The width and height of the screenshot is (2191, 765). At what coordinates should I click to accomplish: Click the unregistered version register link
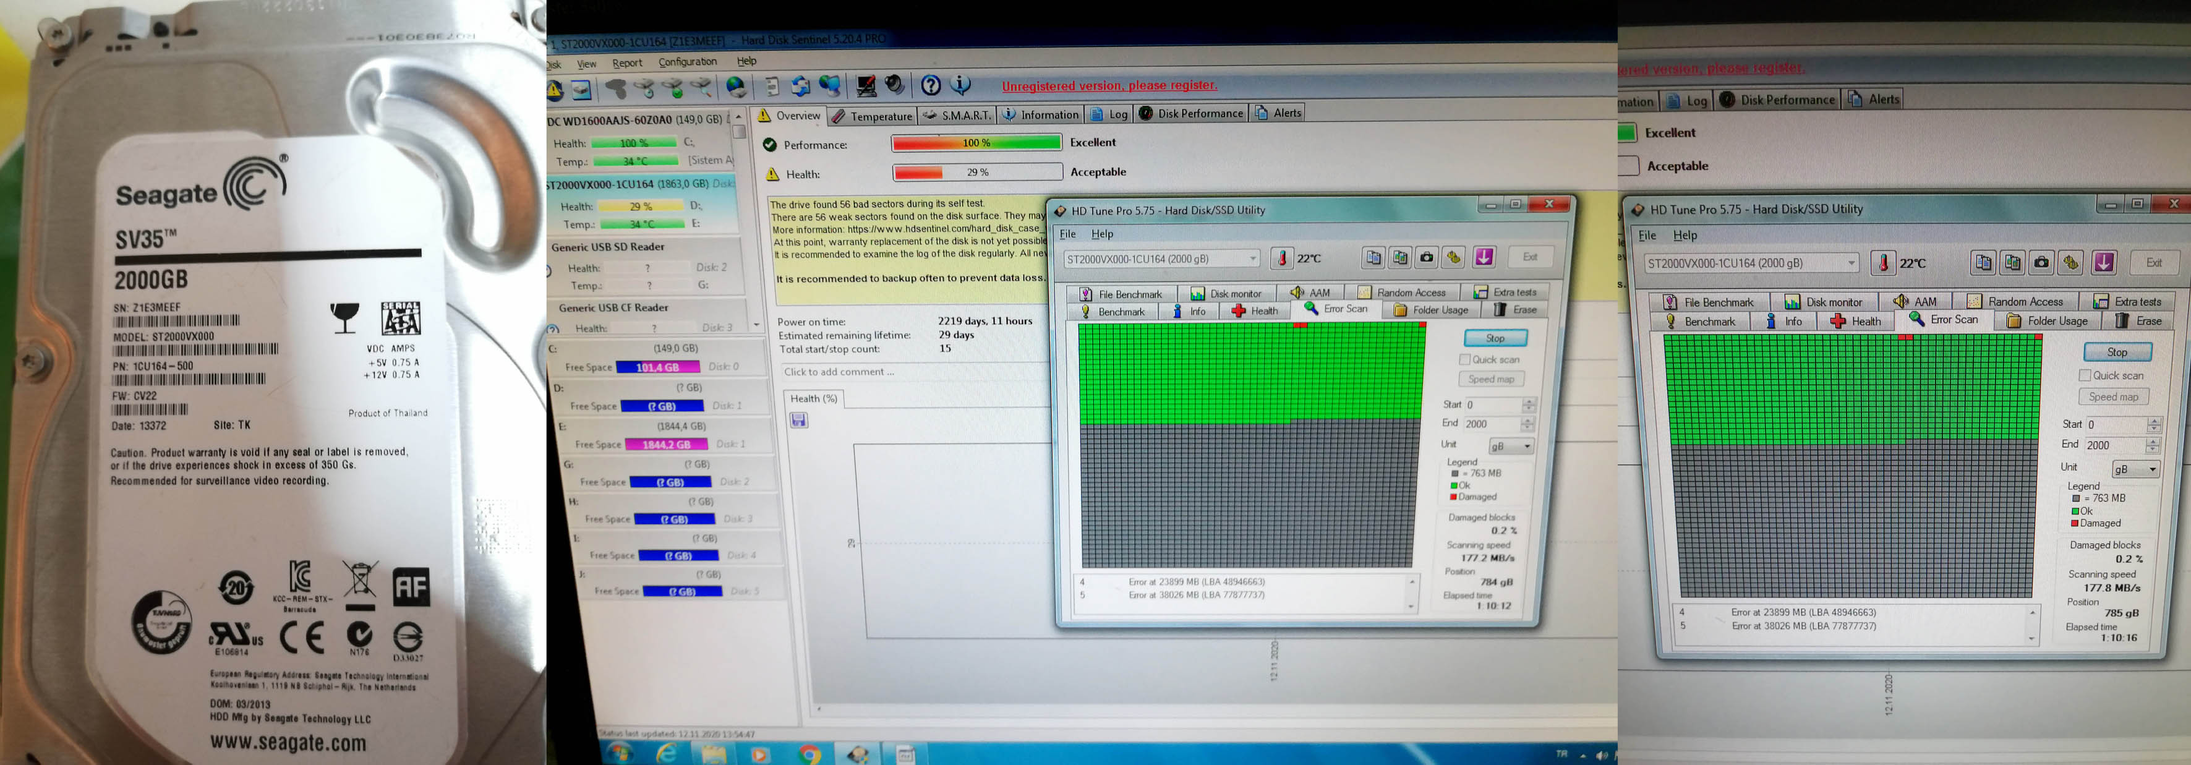pos(1108,85)
